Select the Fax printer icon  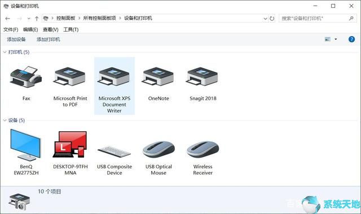pos(26,77)
